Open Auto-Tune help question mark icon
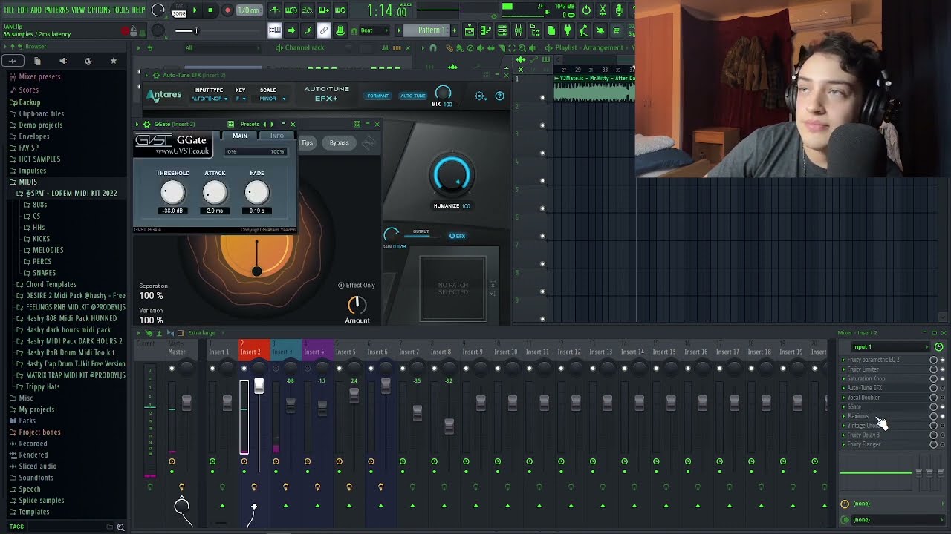This screenshot has width=951, height=534. click(499, 96)
